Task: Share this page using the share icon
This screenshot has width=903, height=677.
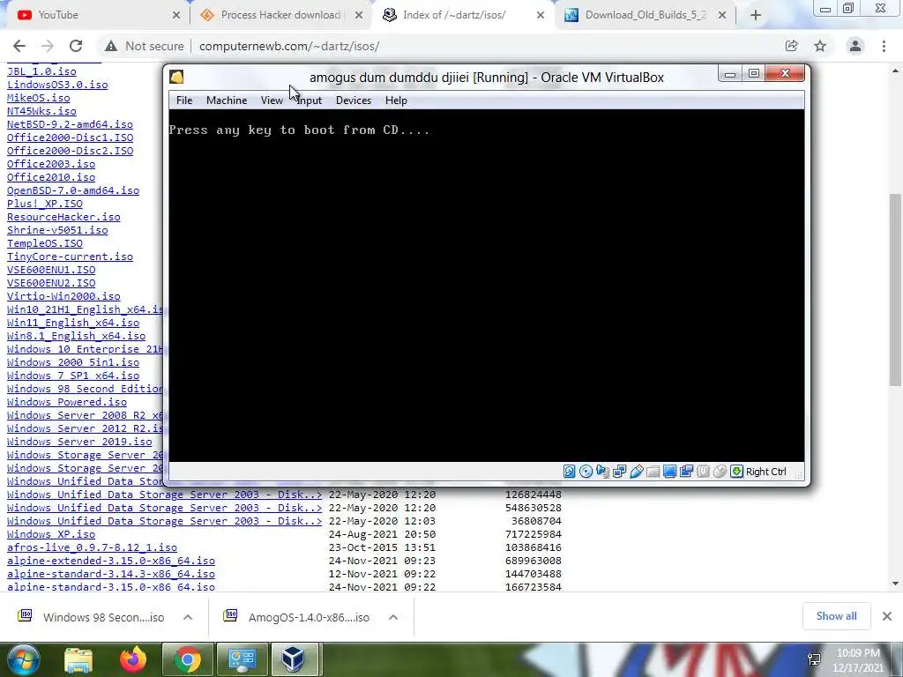Action: coord(791,46)
